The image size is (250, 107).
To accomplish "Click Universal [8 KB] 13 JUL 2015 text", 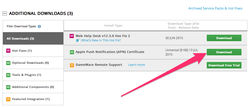I will [182, 52].
